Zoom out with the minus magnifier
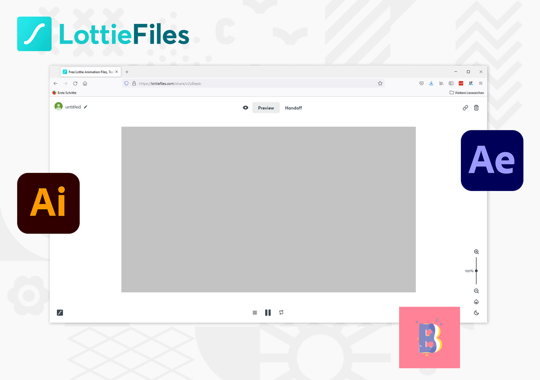The height and width of the screenshot is (380, 540). (x=476, y=291)
